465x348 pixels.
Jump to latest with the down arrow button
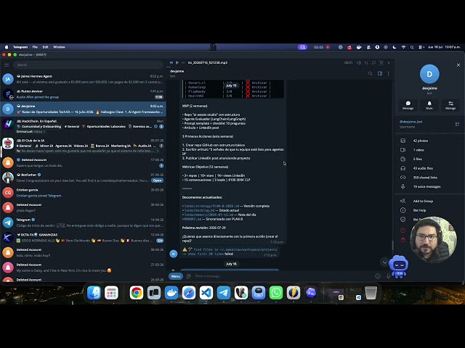click(x=384, y=262)
